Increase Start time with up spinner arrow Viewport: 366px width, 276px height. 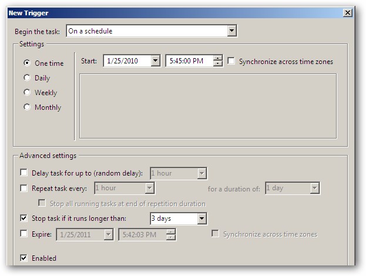click(x=217, y=58)
